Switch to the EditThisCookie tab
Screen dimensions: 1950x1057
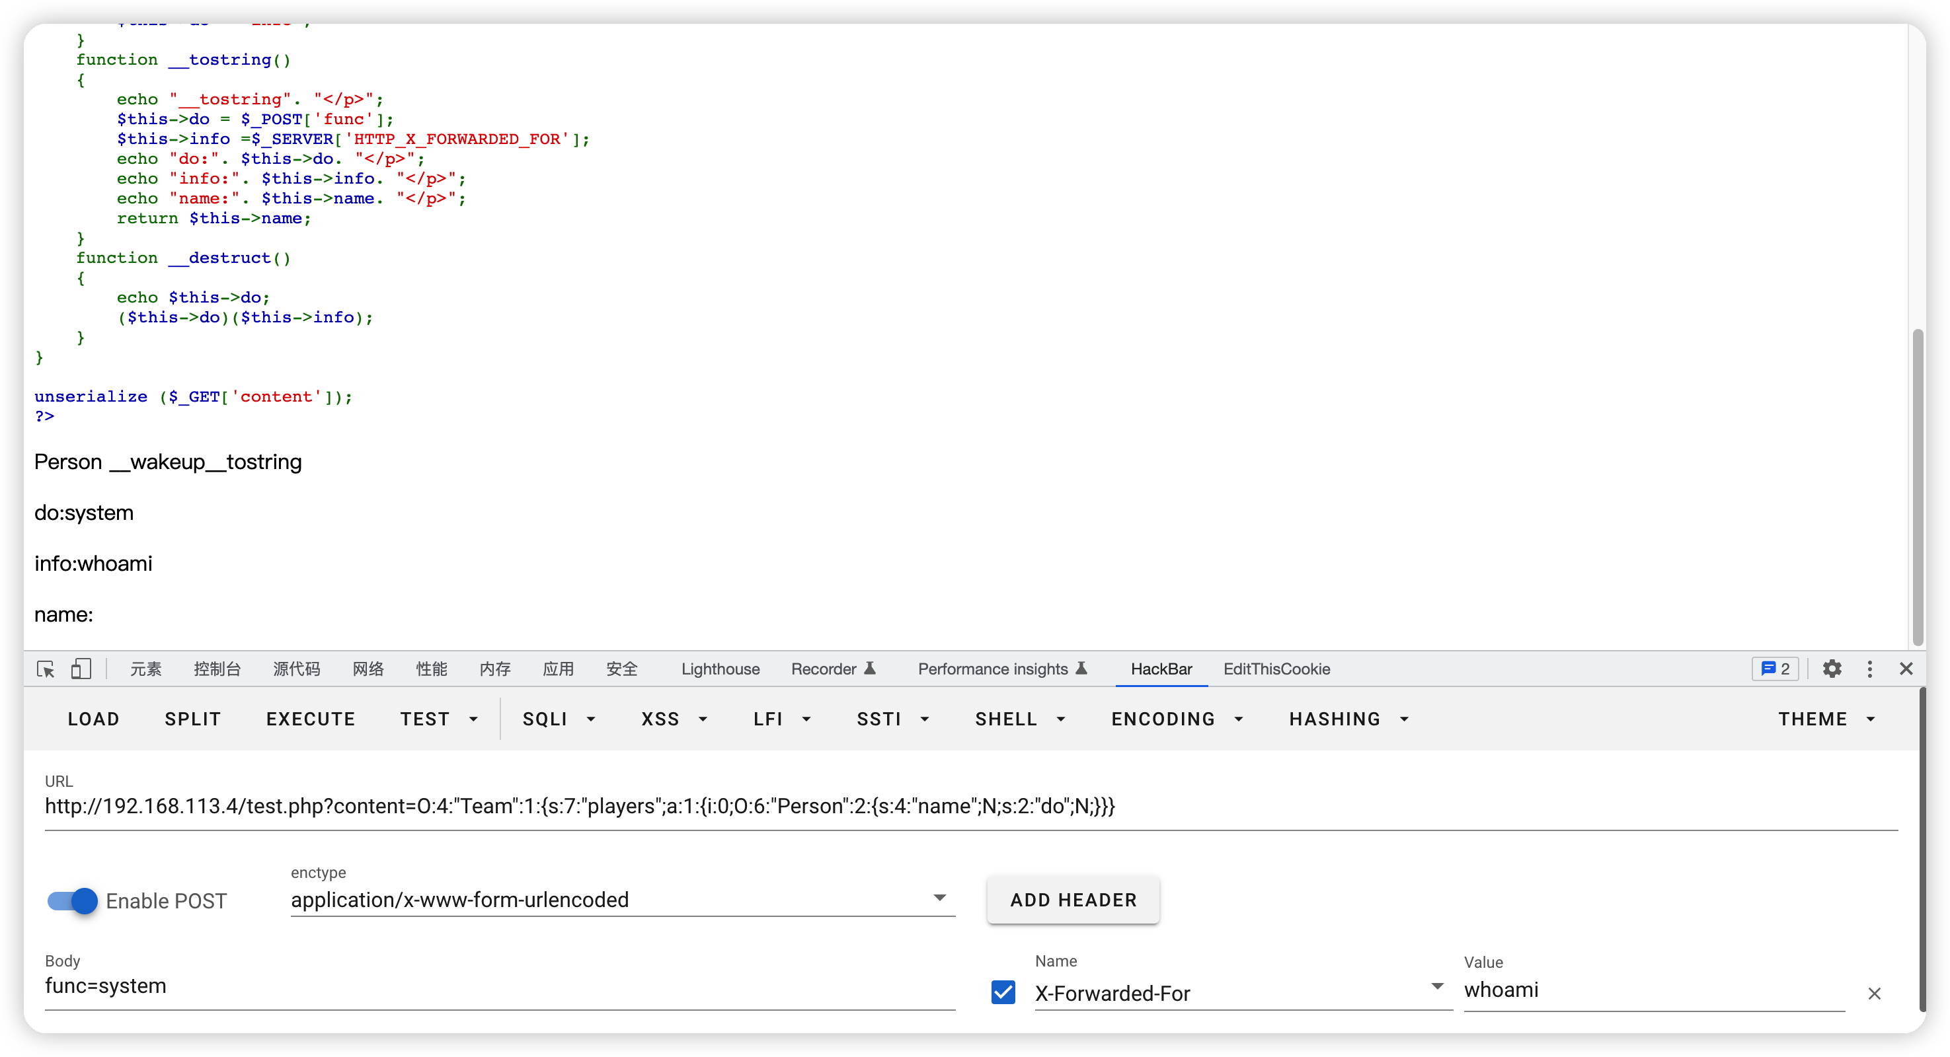1276,669
